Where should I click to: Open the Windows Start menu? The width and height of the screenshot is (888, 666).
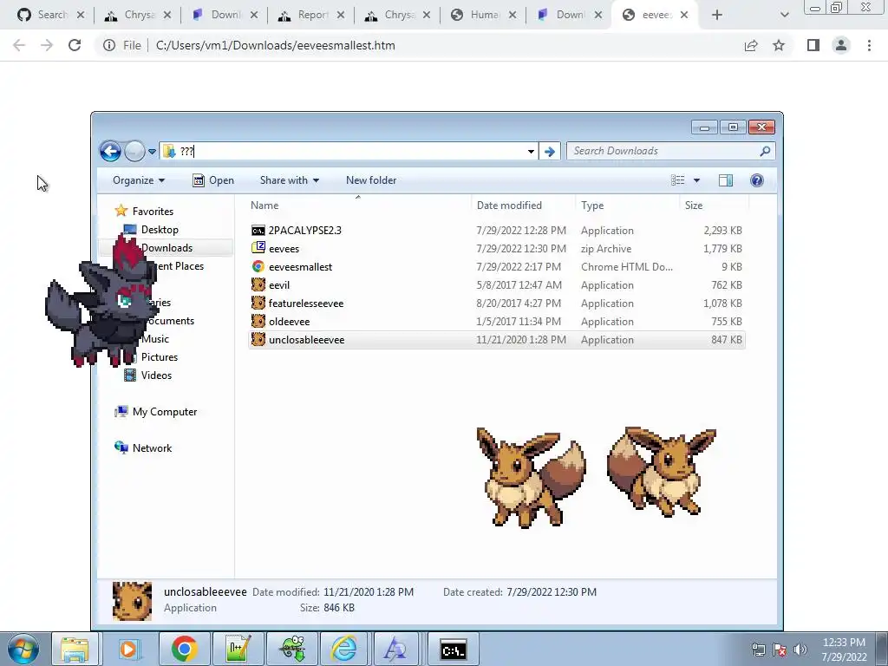coord(23,649)
